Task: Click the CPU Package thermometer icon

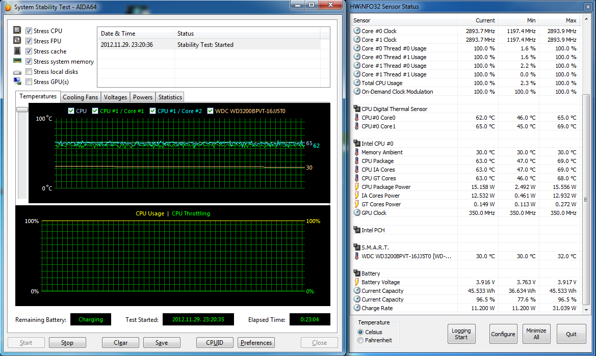Action: pos(356,161)
